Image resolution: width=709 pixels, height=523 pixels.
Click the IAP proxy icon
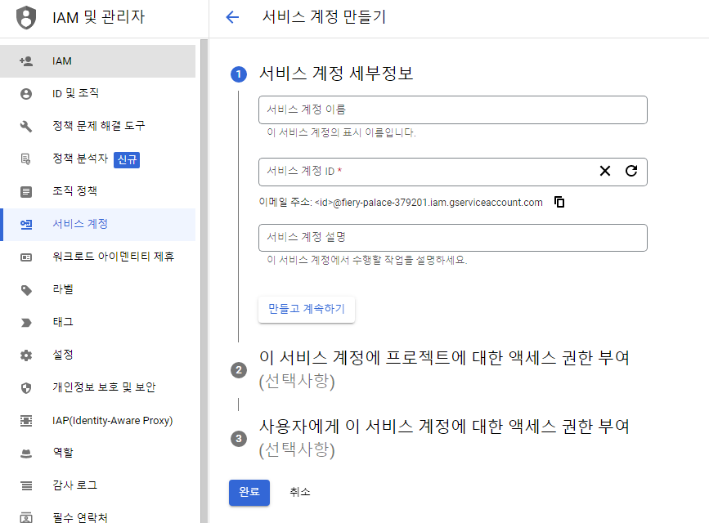point(26,421)
